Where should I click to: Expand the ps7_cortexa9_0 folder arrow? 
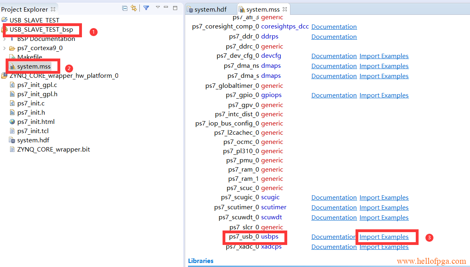coord(4,48)
